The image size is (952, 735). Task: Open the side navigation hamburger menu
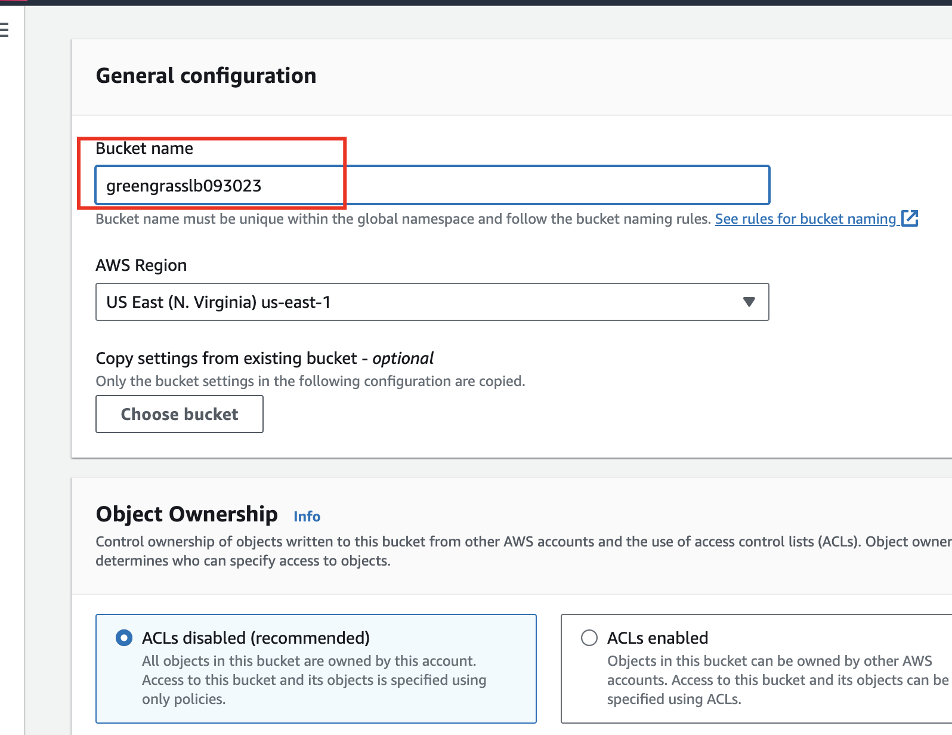(x=4, y=29)
